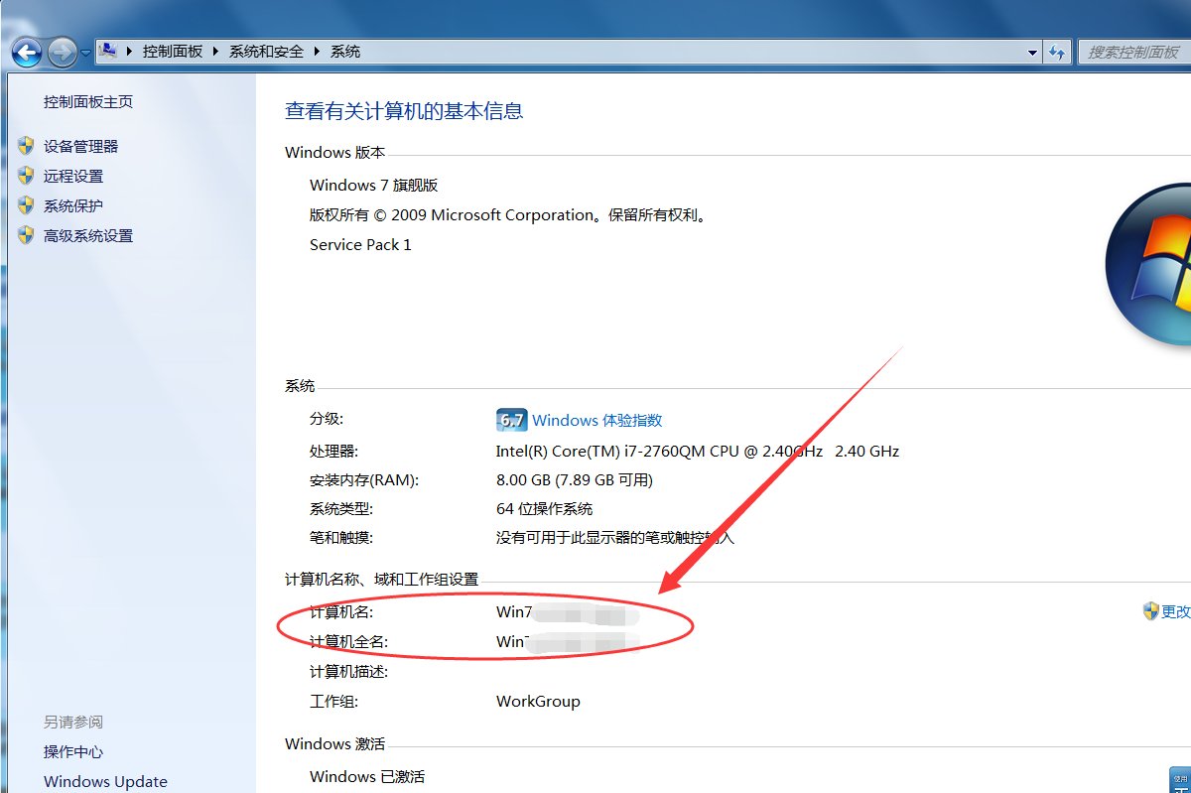Click the back navigation arrow
1191x793 pixels.
(25, 52)
